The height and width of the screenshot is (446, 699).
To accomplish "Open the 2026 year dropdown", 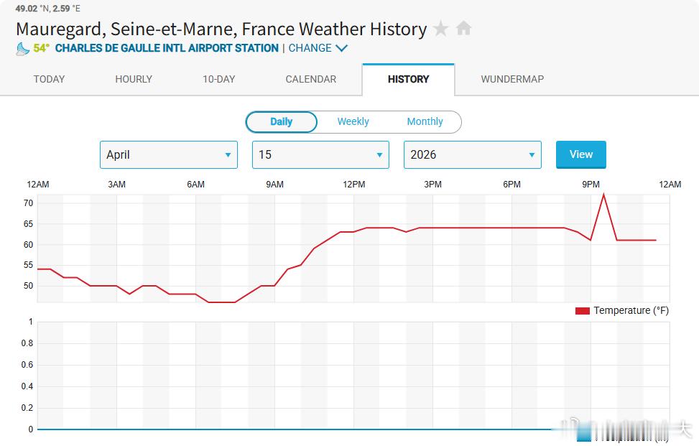I will (472, 155).
